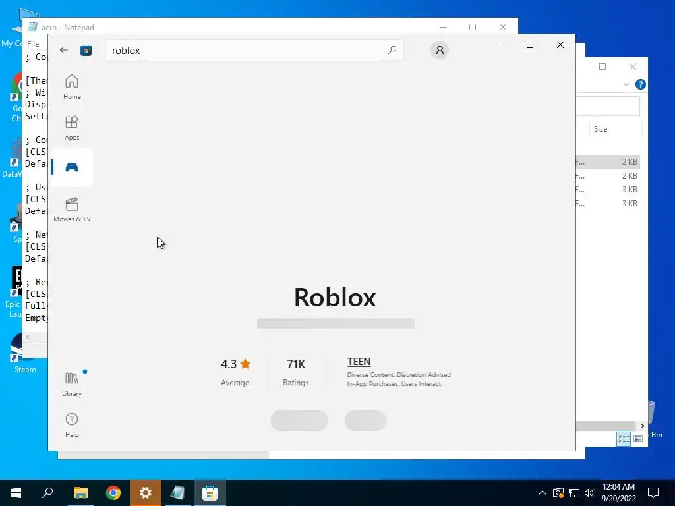Launch Google Chrome from the taskbar
This screenshot has width=675, height=506.
[x=113, y=493]
